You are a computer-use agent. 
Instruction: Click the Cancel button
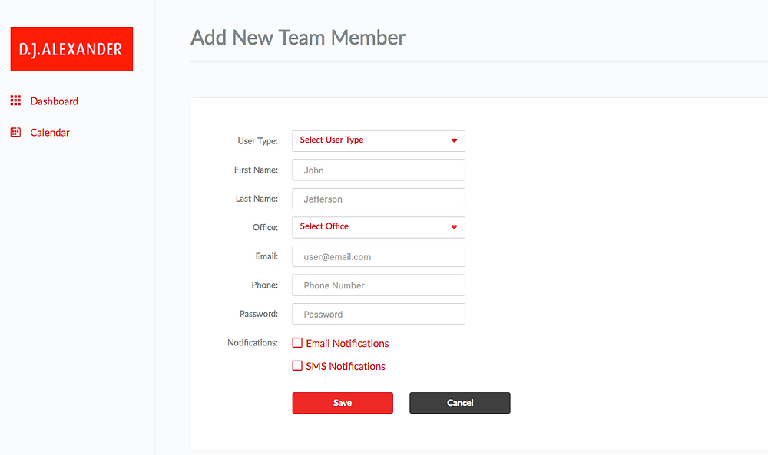[460, 403]
